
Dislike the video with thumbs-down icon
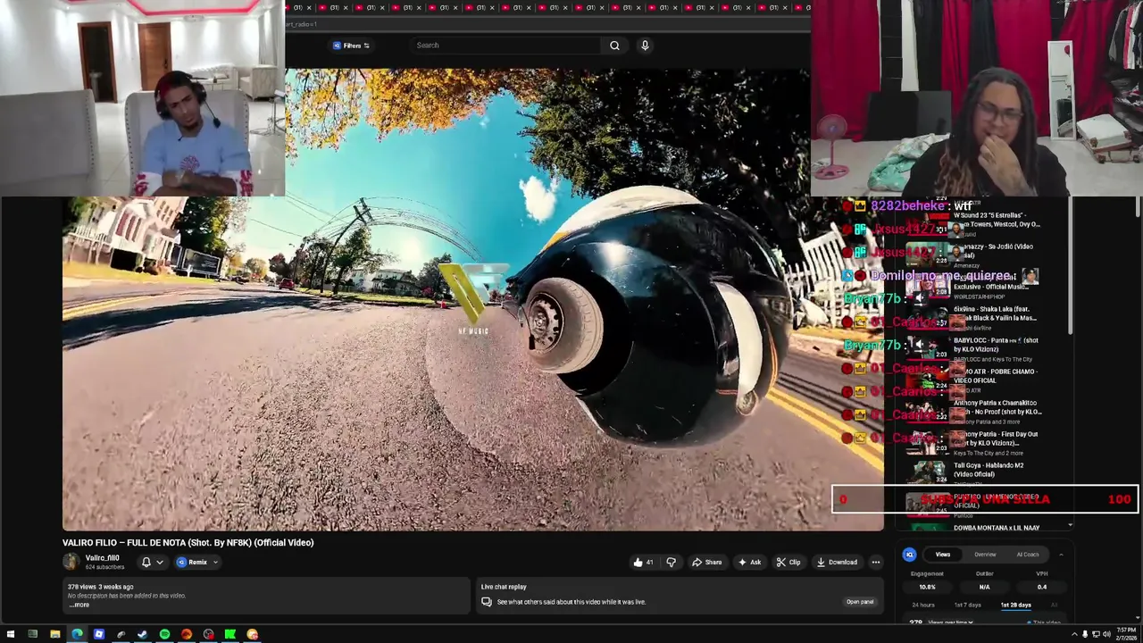point(671,563)
